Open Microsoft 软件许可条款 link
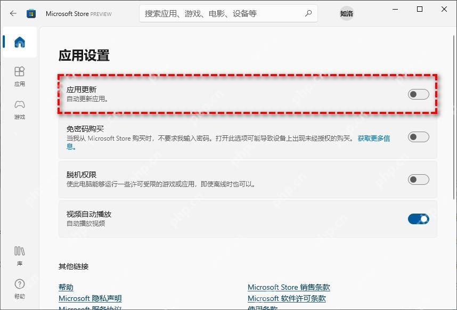Image resolution: width=457 pixels, height=310 pixels. tap(287, 298)
